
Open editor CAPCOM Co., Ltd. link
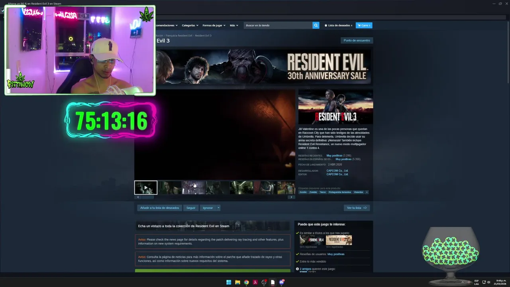click(337, 174)
